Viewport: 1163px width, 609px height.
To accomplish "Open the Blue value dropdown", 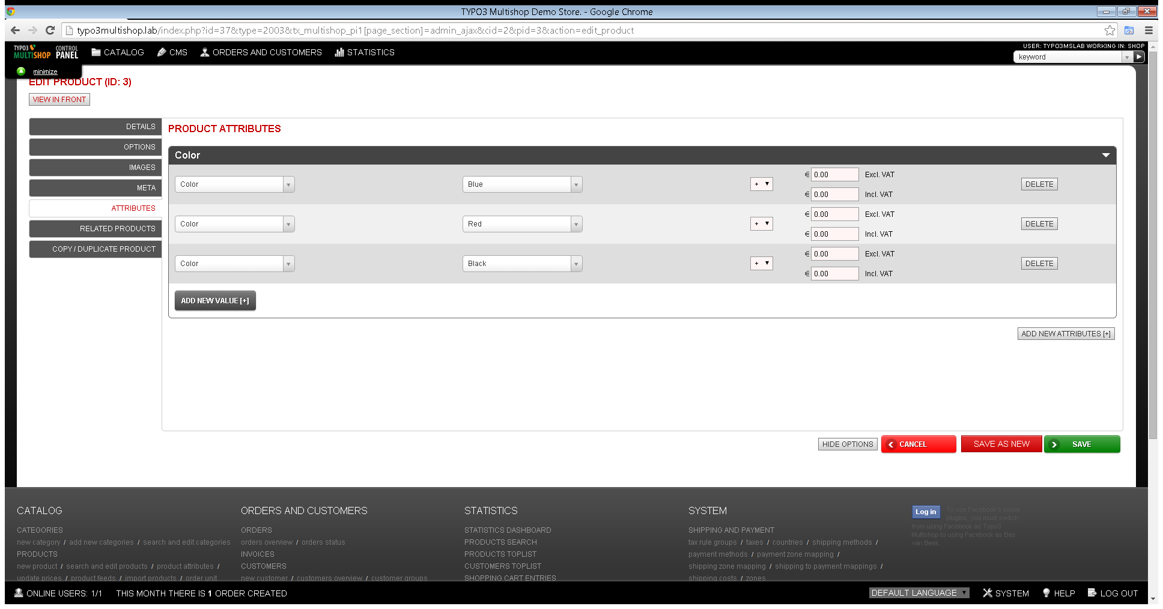I will coord(575,184).
